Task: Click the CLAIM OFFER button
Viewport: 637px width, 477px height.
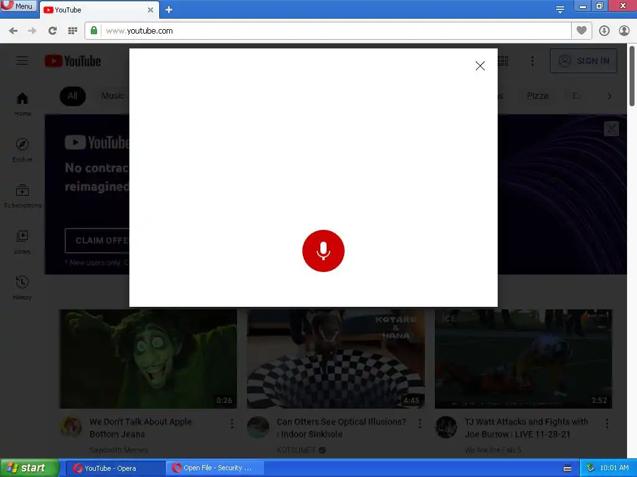Action: tap(98, 240)
